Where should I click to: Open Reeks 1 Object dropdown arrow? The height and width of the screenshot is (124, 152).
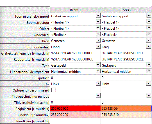tap(98, 28)
